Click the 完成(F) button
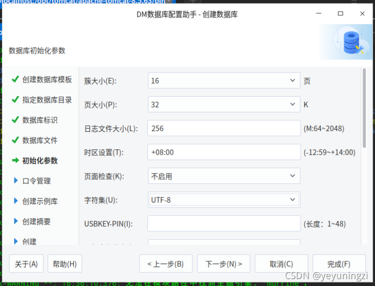The width and height of the screenshot is (375, 286). pos(339,264)
